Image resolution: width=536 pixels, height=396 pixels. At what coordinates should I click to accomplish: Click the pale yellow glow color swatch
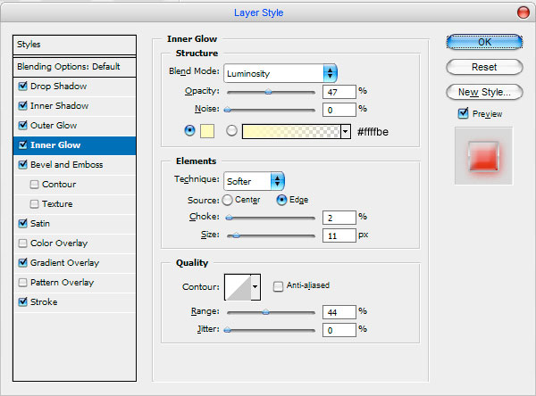(x=207, y=131)
